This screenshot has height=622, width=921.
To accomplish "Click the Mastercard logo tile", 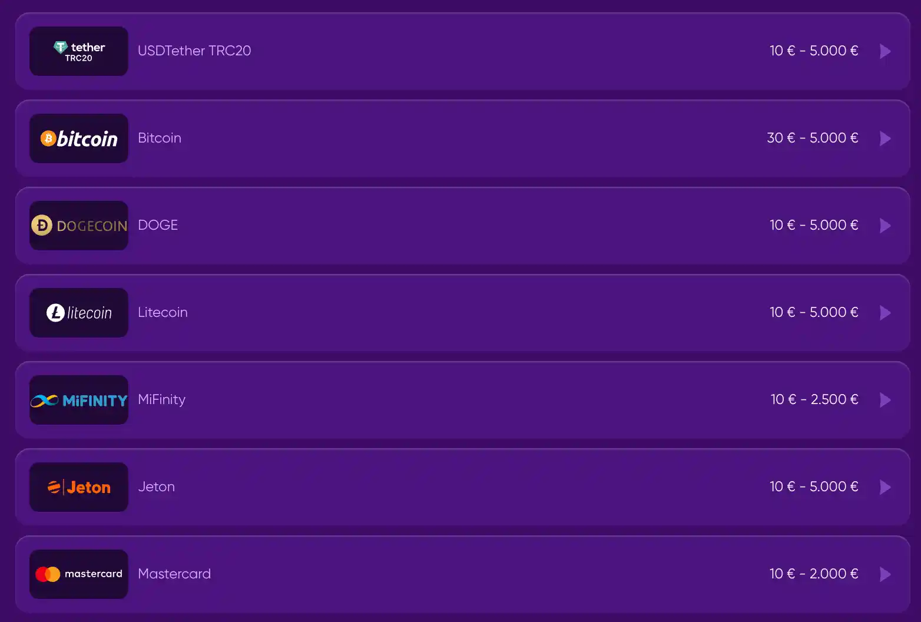I will coord(79,574).
